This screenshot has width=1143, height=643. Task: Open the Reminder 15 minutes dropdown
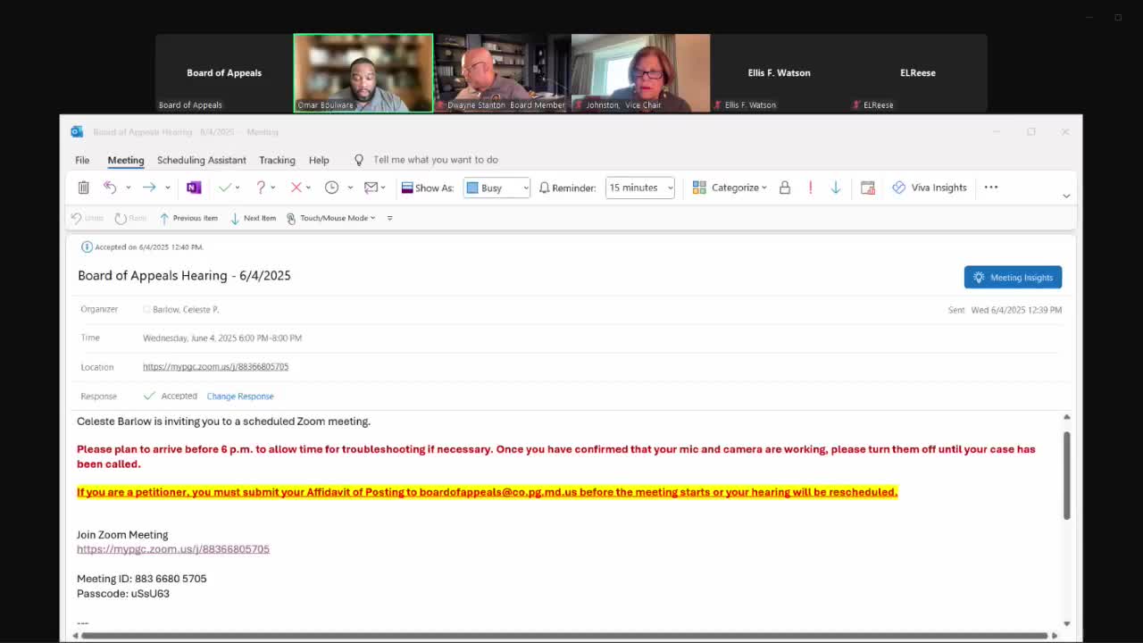click(640, 188)
